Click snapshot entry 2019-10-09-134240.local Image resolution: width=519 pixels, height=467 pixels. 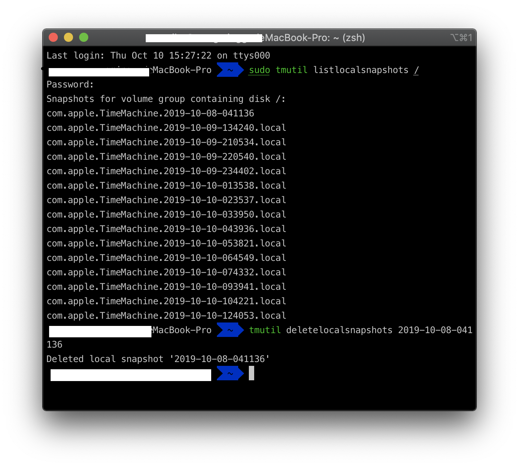tap(166, 128)
